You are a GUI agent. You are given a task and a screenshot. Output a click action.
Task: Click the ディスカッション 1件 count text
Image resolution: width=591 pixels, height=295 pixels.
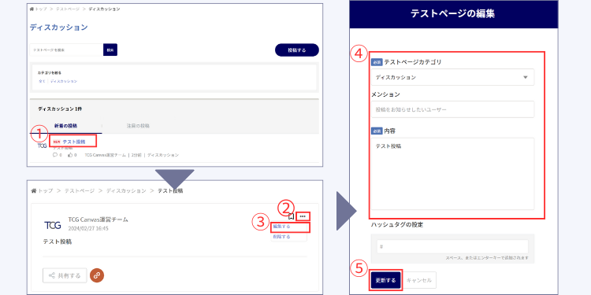point(60,109)
